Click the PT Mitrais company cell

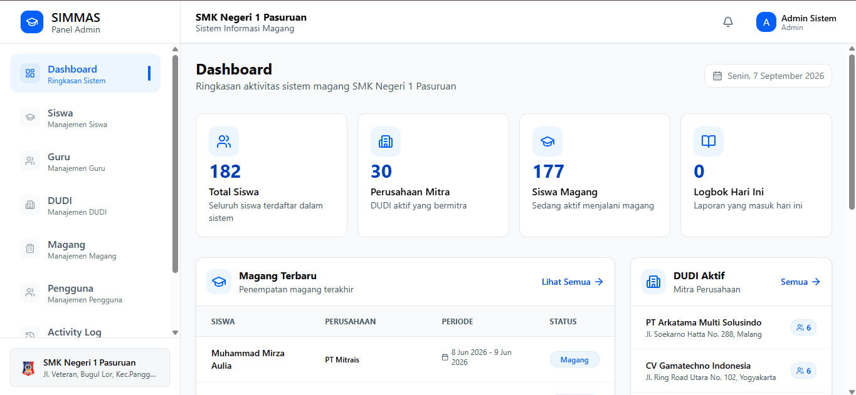[x=342, y=360]
